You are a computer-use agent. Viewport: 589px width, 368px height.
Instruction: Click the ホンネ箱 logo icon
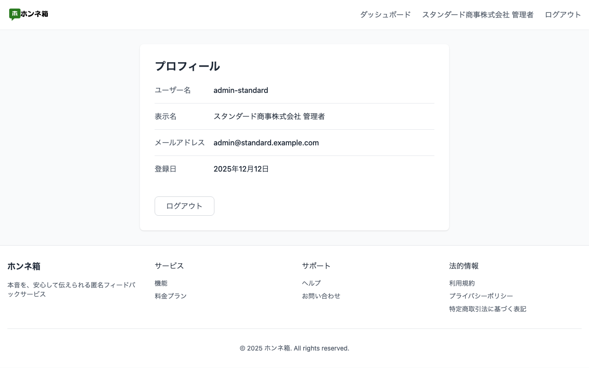14,14
